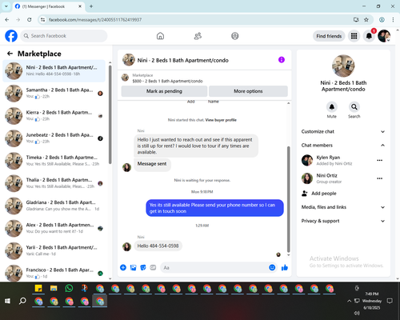Click More options button
Viewport: 400px width, 320px height.
point(248,91)
